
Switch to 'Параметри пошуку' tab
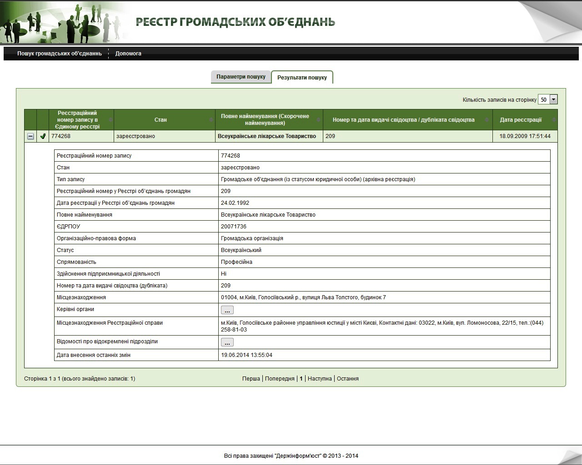[241, 77]
